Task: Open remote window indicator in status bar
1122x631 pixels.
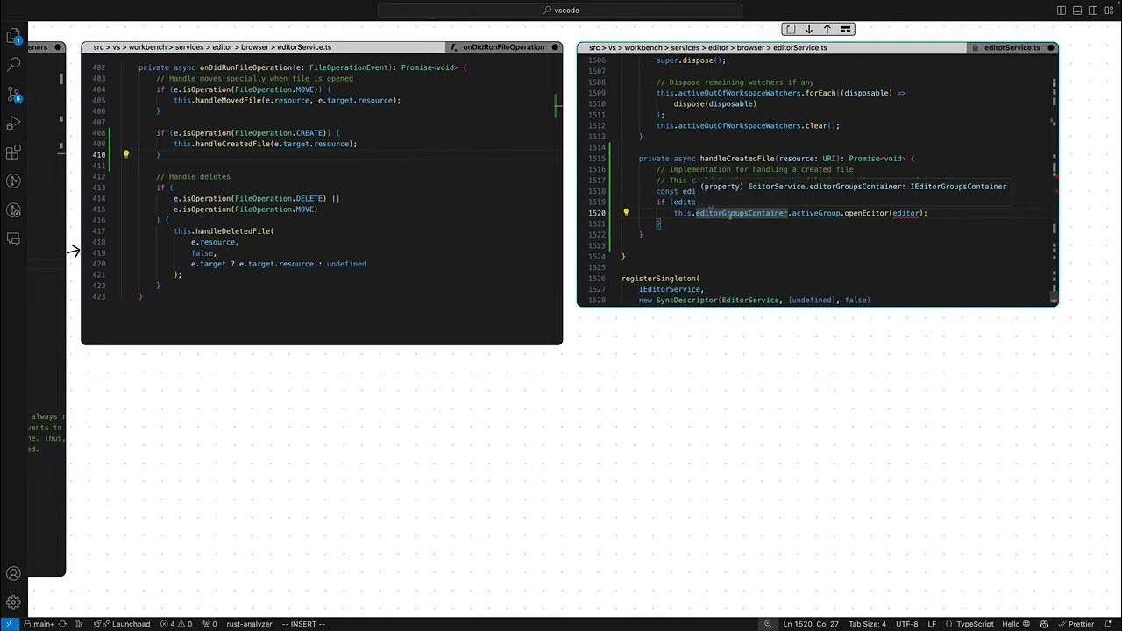Action: click(10, 624)
